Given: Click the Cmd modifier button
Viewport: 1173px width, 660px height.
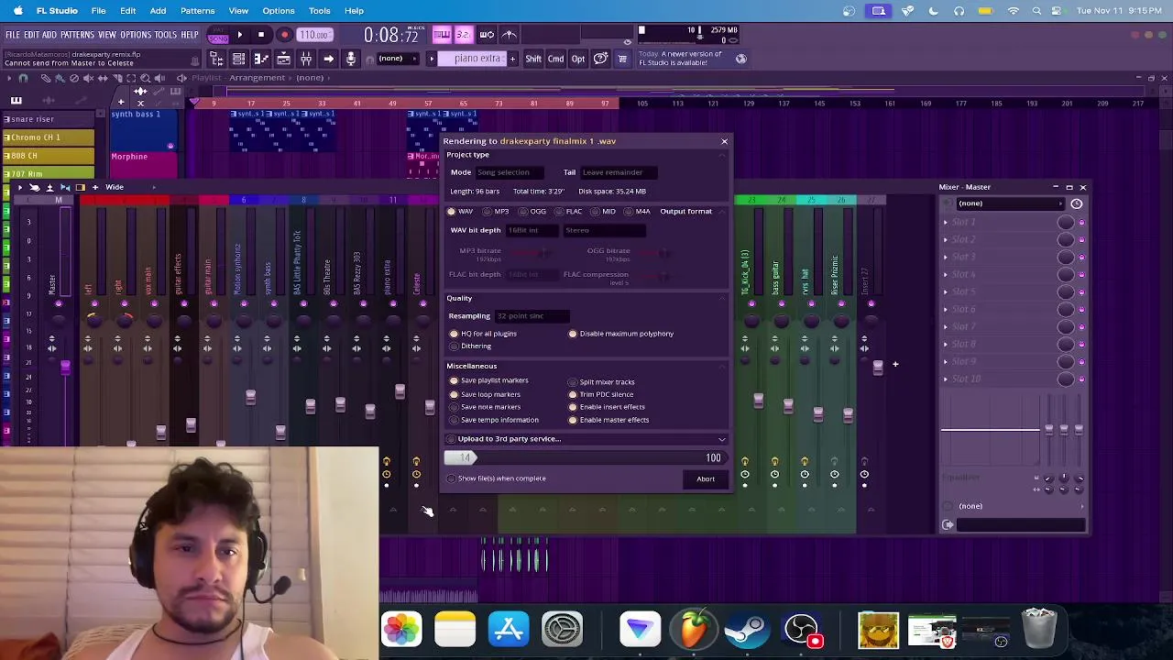Looking at the screenshot, I should tap(556, 59).
